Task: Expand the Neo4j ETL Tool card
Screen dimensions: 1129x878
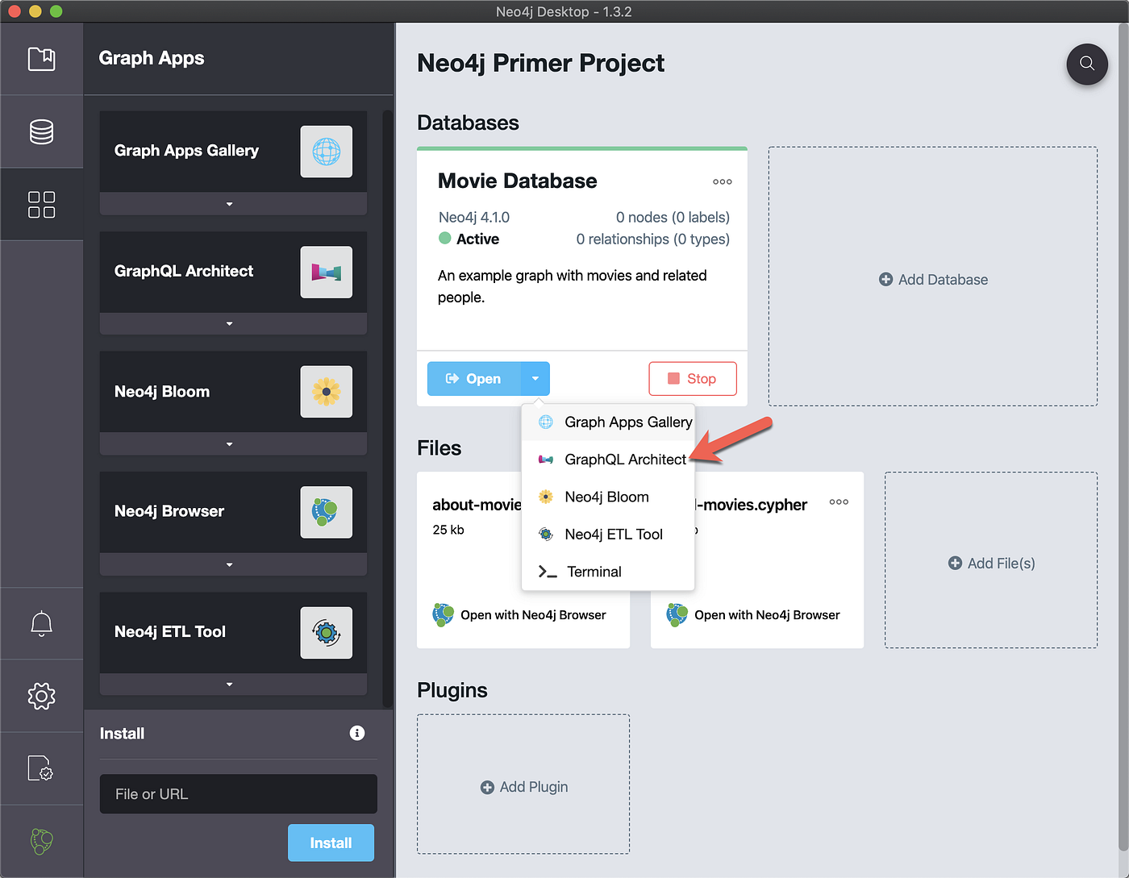Action: coord(233,685)
